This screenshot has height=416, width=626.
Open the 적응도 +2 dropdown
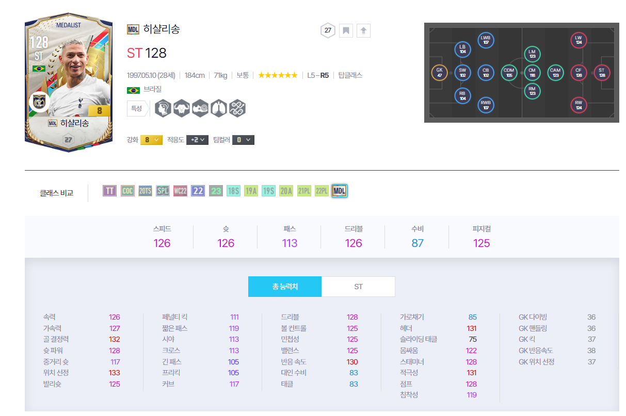coord(197,140)
